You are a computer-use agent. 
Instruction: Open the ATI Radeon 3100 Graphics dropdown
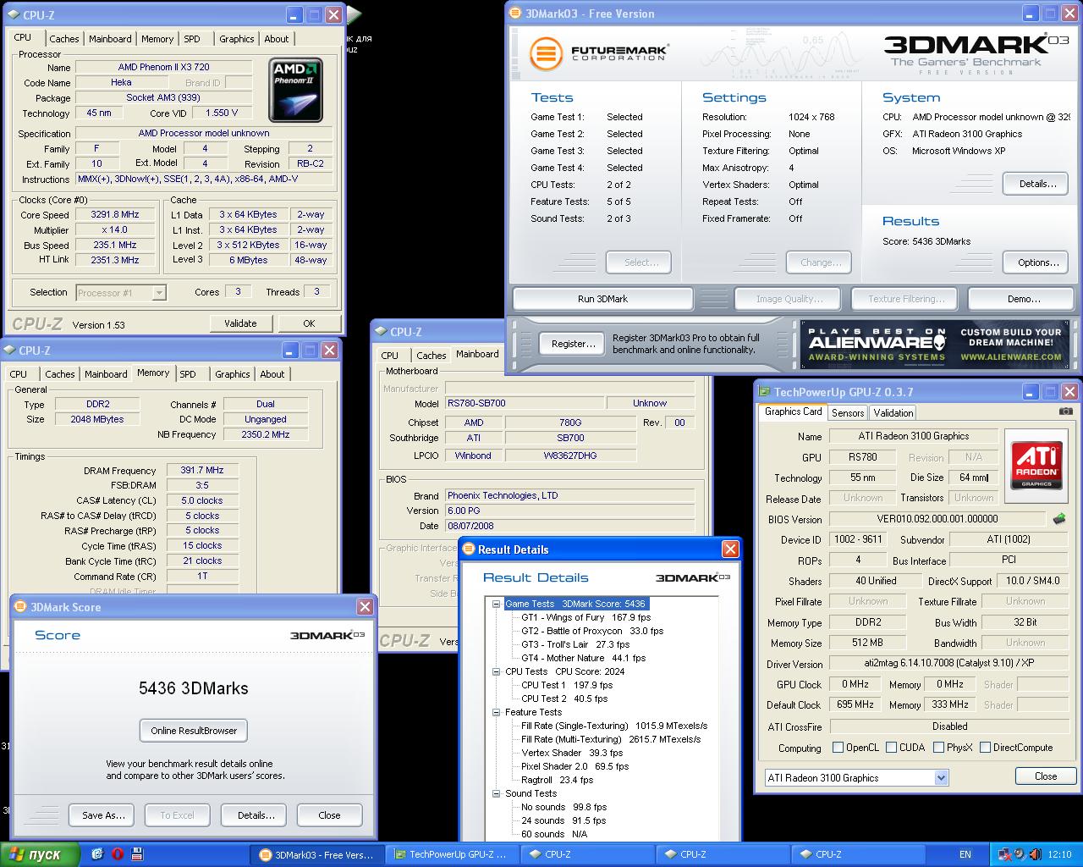tap(941, 777)
